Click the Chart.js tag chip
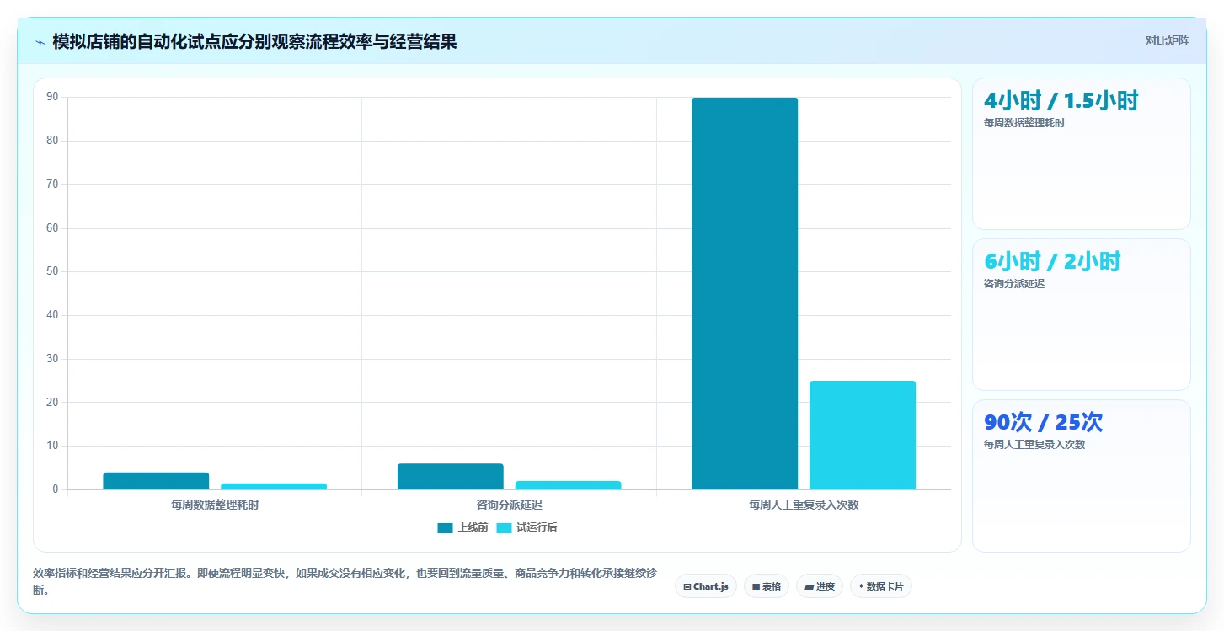 click(706, 586)
